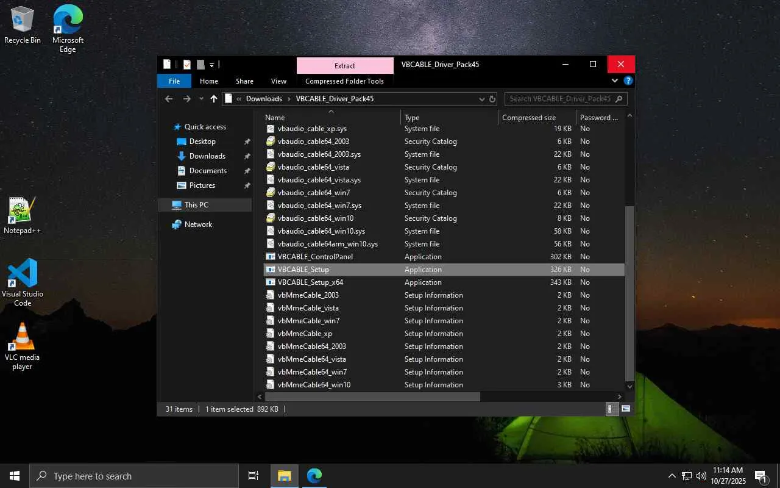Click the File Explorer taskbar icon
This screenshot has width=780, height=488.
click(x=285, y=476)
